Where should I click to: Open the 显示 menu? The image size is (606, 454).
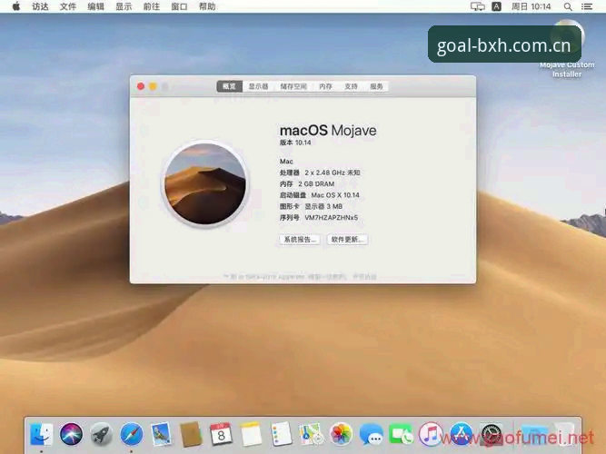click(124, 6)
